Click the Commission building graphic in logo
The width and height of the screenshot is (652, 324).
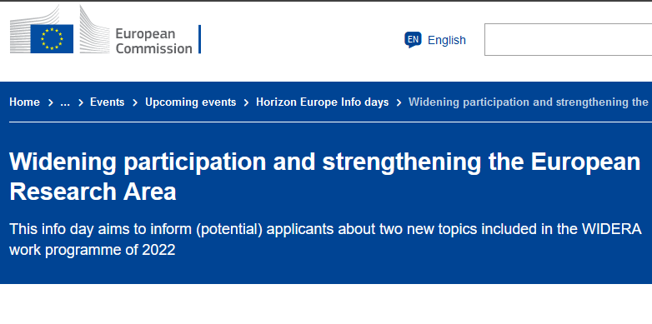pyautogui.click(x=94, y=29)
